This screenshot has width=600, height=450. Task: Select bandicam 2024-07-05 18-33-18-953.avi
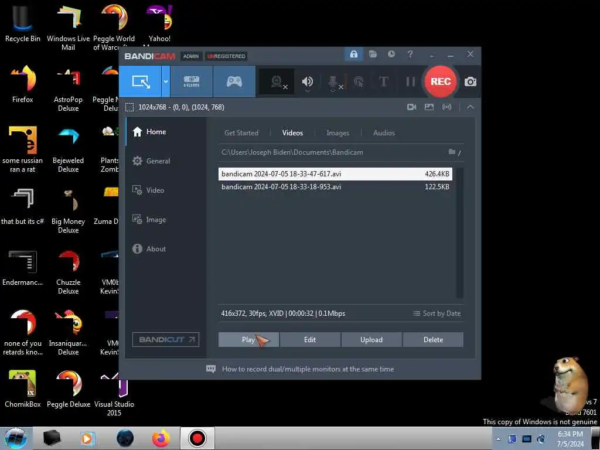(x=335, y=187)
